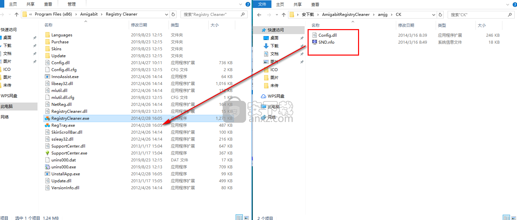This screenshot has height=220, width=517.
Task: Click up-arrow navigation in right window
Action: pos(283,15)
